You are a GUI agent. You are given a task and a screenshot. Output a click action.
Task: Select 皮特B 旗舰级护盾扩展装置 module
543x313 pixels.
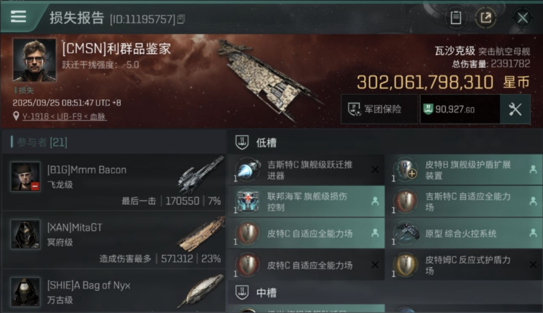(x=464, y=170)
